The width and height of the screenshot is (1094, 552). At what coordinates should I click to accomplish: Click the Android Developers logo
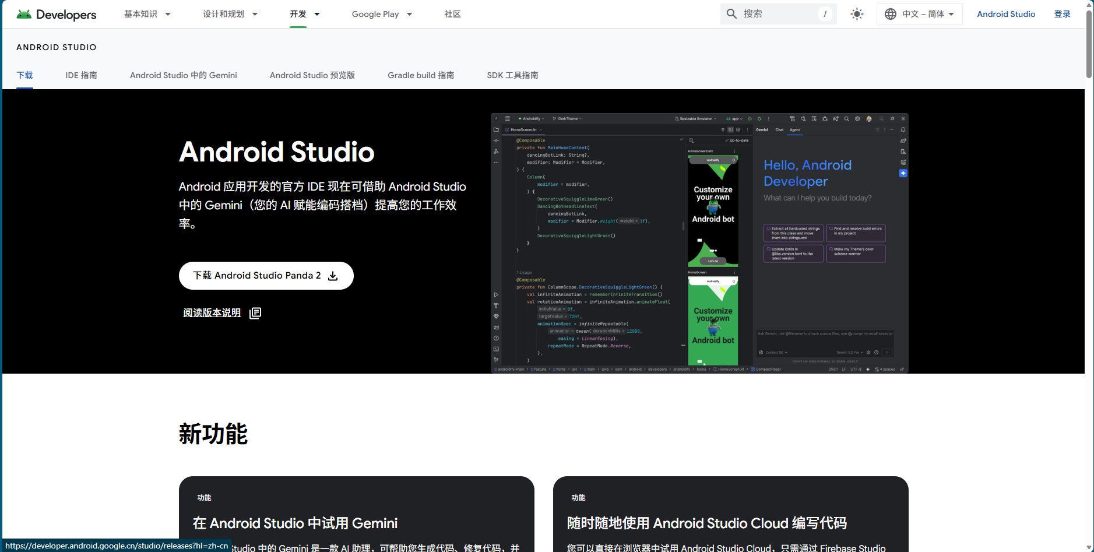click(x=57, y=14)
